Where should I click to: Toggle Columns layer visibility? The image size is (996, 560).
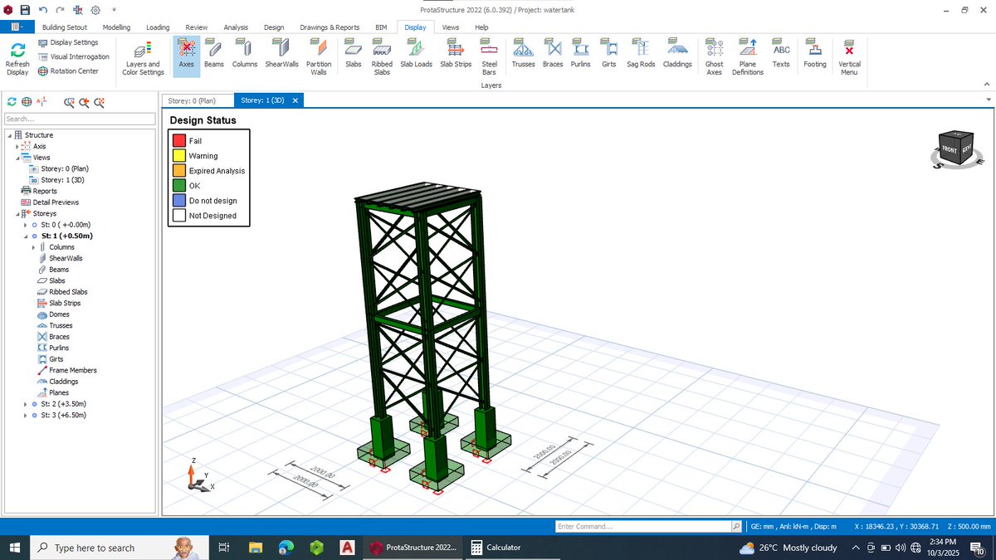tap(245, 56)
